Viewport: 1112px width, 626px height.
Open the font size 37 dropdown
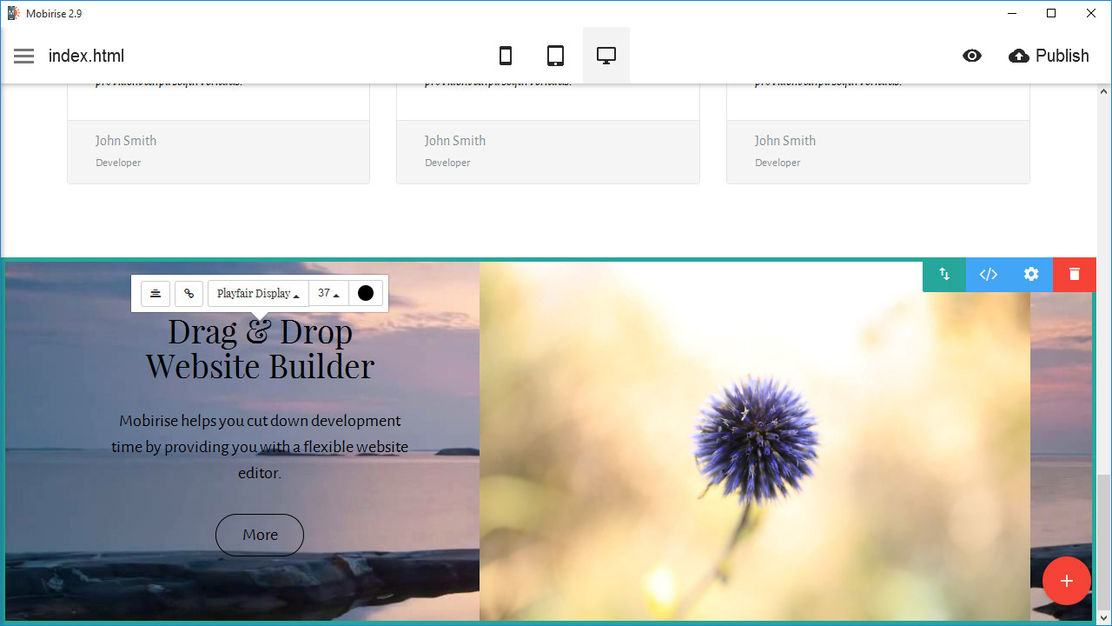coord(328,294)
